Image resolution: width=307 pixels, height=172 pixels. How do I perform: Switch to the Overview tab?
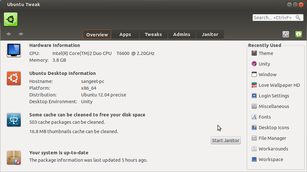pos(97,34)
